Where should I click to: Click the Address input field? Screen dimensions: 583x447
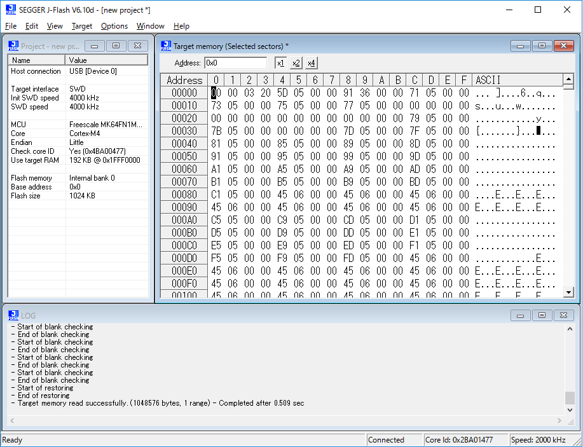pyautogui.click(x=235, y=63)
